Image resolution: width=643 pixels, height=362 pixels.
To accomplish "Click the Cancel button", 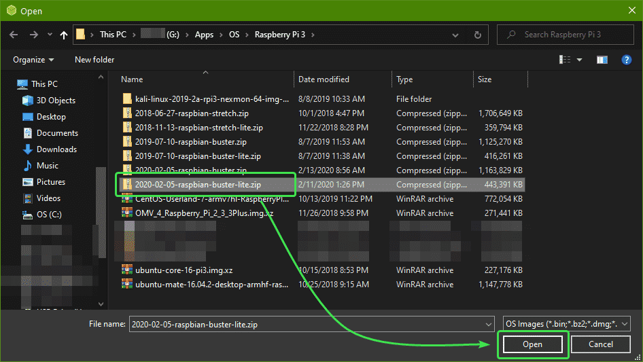I will pyautogui.click(x=600, y=344).
